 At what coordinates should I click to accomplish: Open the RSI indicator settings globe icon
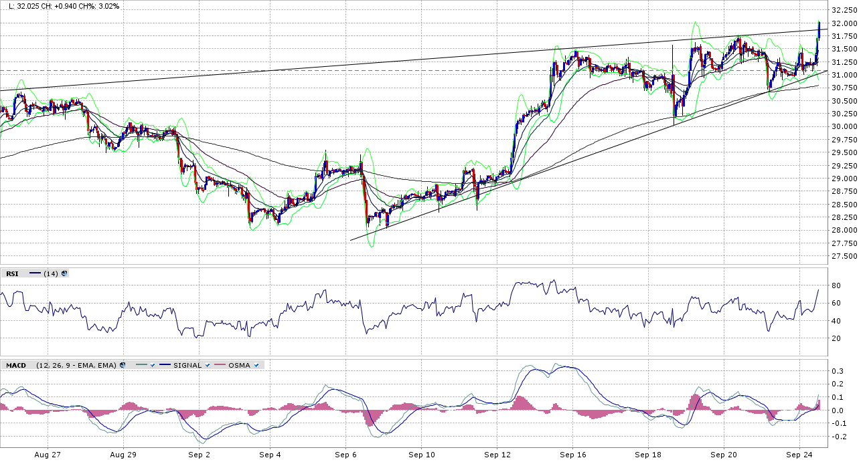coord(64,273)
